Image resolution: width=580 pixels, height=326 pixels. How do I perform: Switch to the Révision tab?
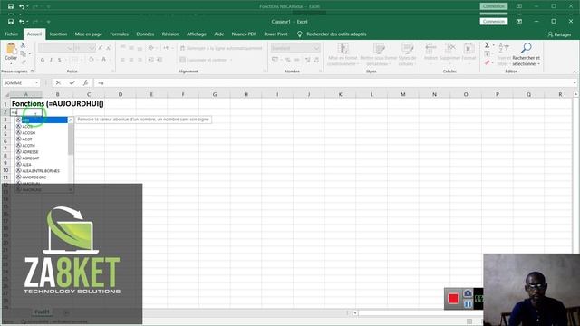pos(170,34)
